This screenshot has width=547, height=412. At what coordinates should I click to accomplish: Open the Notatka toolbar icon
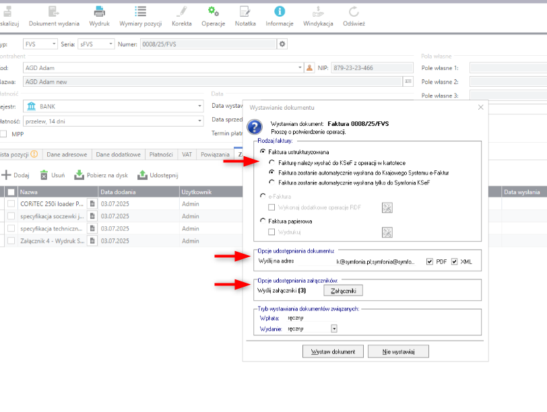tap(245, 11)
